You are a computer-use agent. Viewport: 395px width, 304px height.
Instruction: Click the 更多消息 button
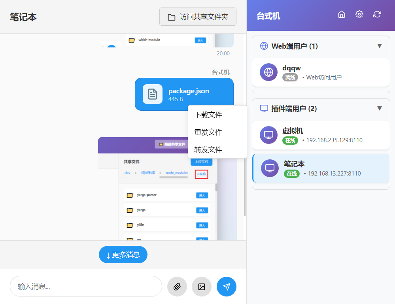pos(123,255)
